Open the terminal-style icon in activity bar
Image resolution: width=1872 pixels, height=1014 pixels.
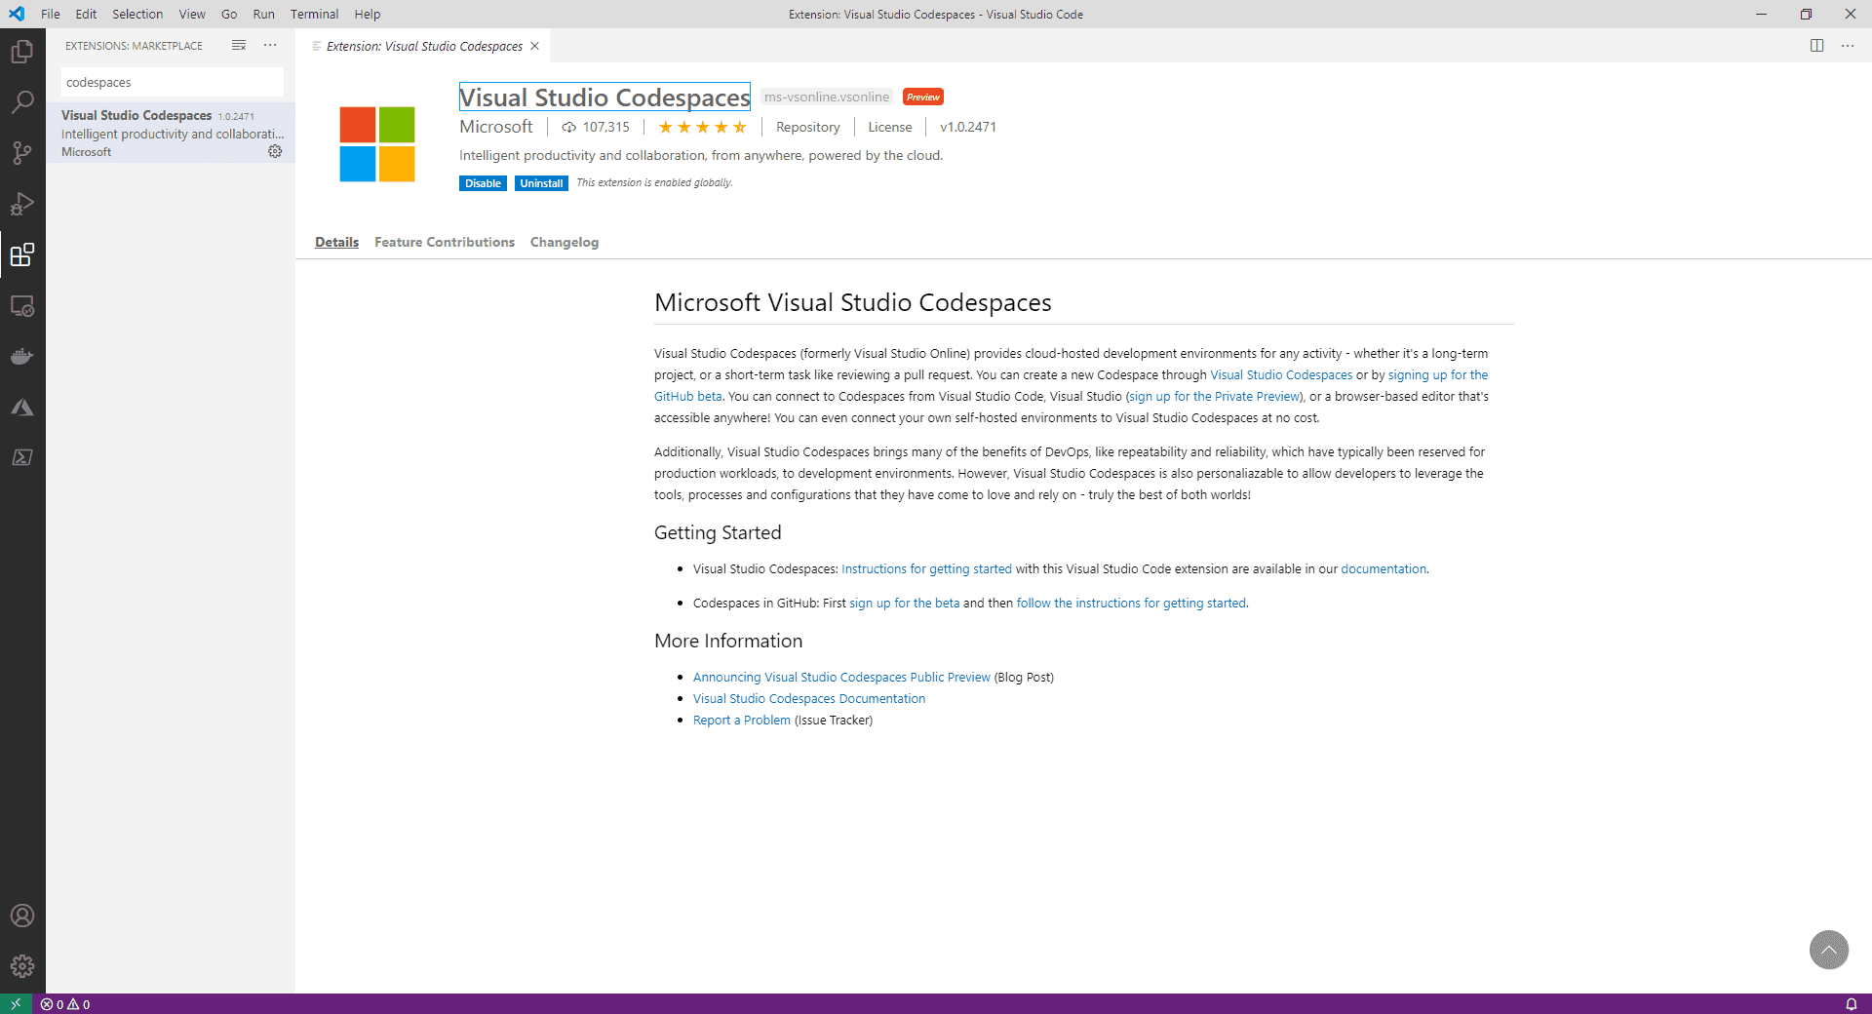[x=22, y=457]
